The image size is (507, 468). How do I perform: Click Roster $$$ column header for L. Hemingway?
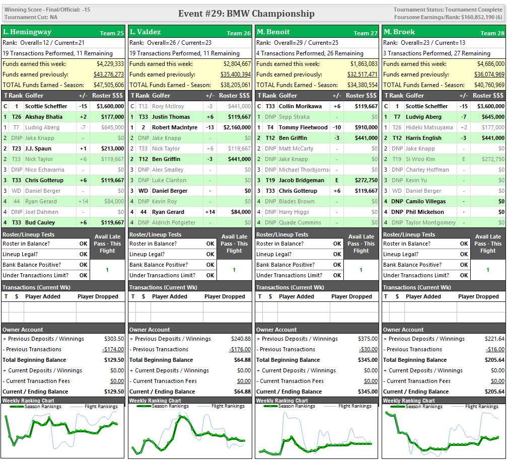tap(107, 96)
